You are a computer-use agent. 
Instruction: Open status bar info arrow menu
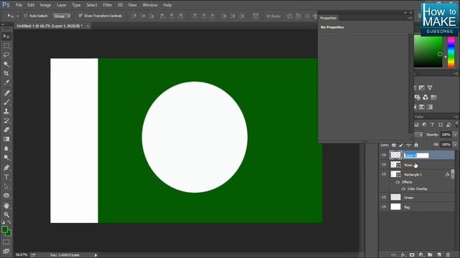(x=96, y=255)
